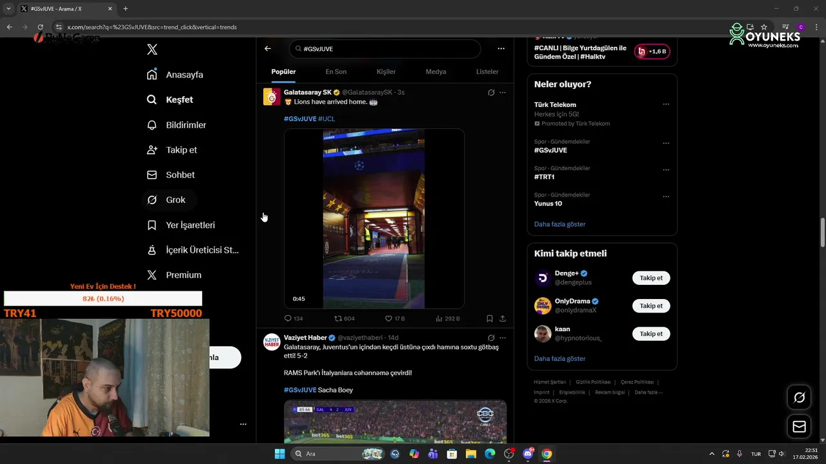Follow Denge+ with Takip et button
The height and width of the screenshot is (464, 826).
click(651, 278)
